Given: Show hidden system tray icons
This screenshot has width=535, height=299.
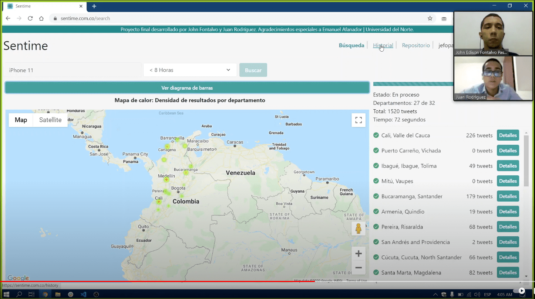Looking at the screenshot, I should click(435, 295).
